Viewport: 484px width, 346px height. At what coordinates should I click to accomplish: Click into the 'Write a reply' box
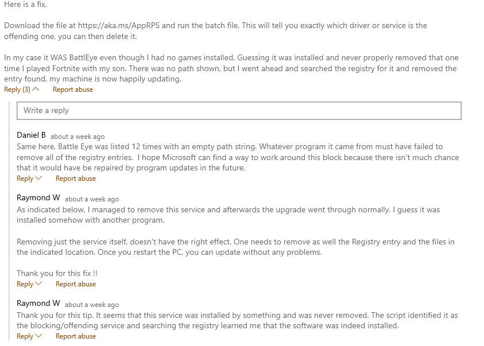239,111
